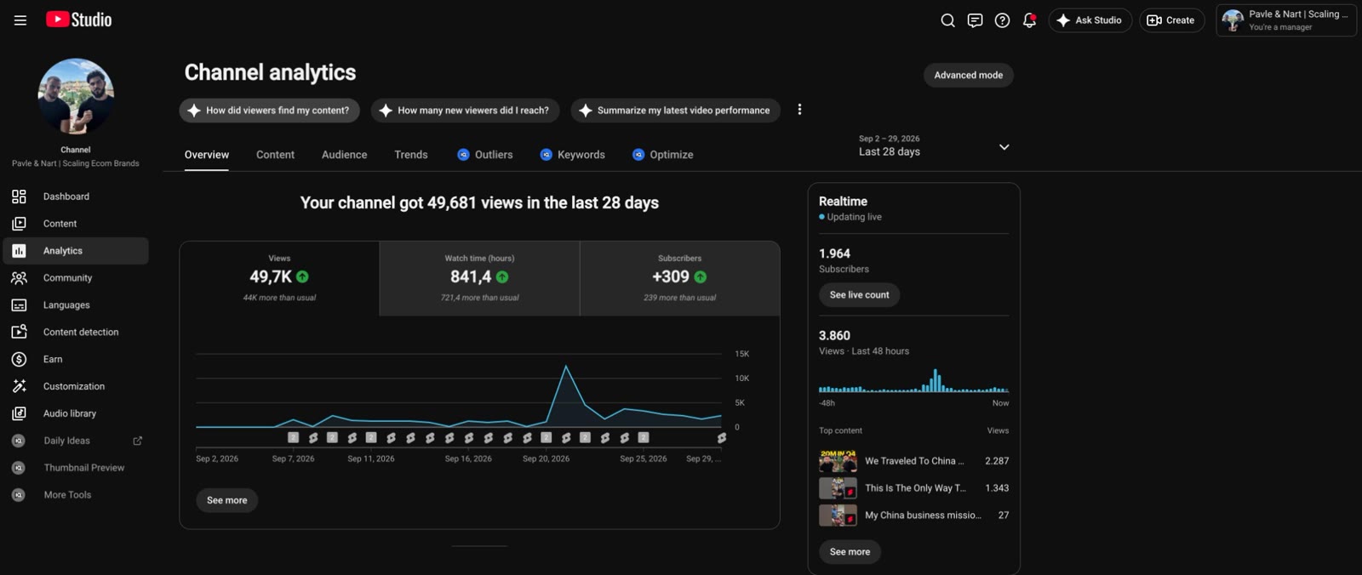This screenshot has width=1362, height=575.
Task: Click "Summarize my latest video performance" chip
Action: click(675, 111)
